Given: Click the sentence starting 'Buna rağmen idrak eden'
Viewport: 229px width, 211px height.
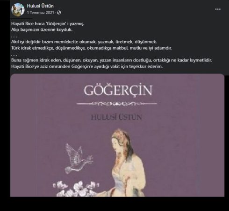Looking at the screenshot, I should coord(112,60).
